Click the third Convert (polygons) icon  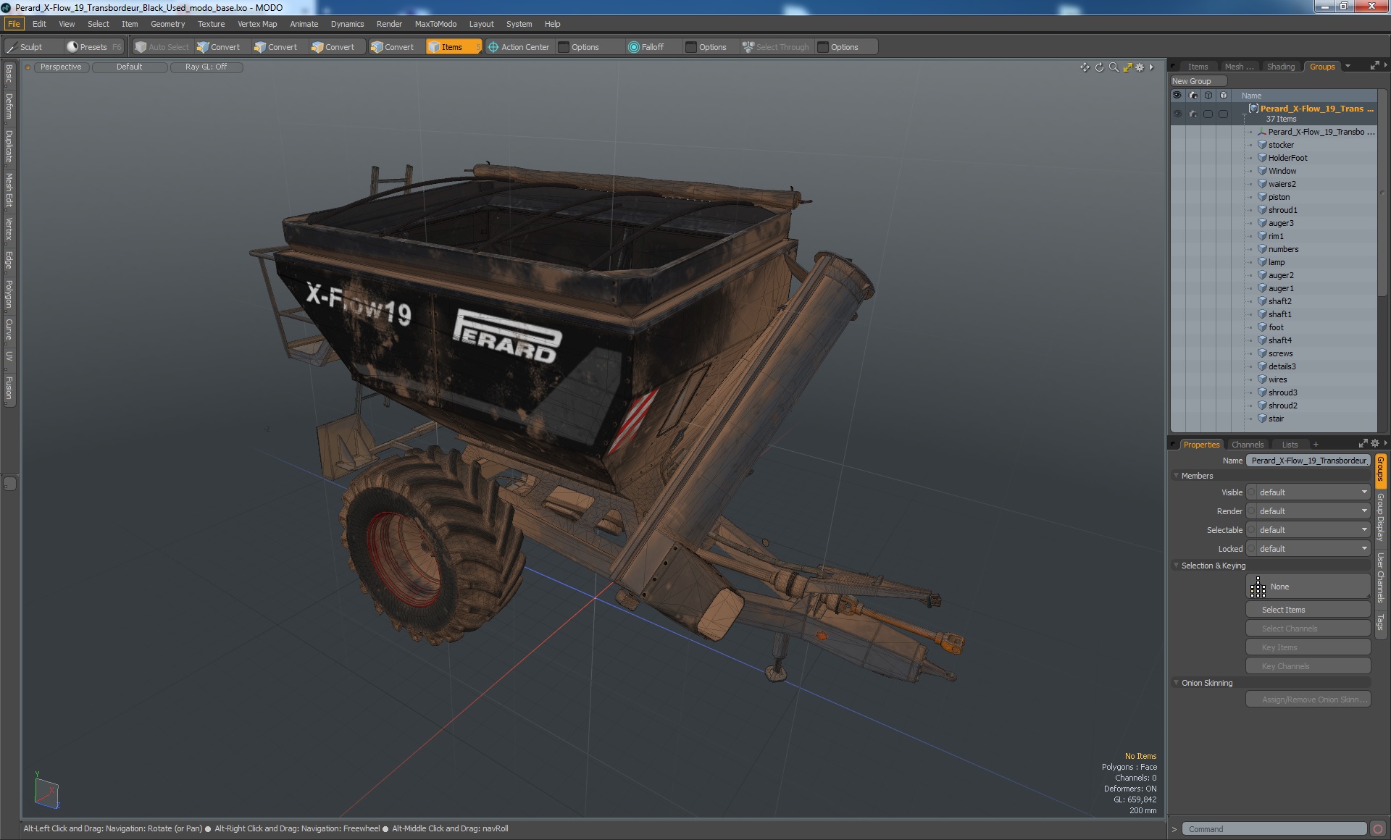coord(317,47)
